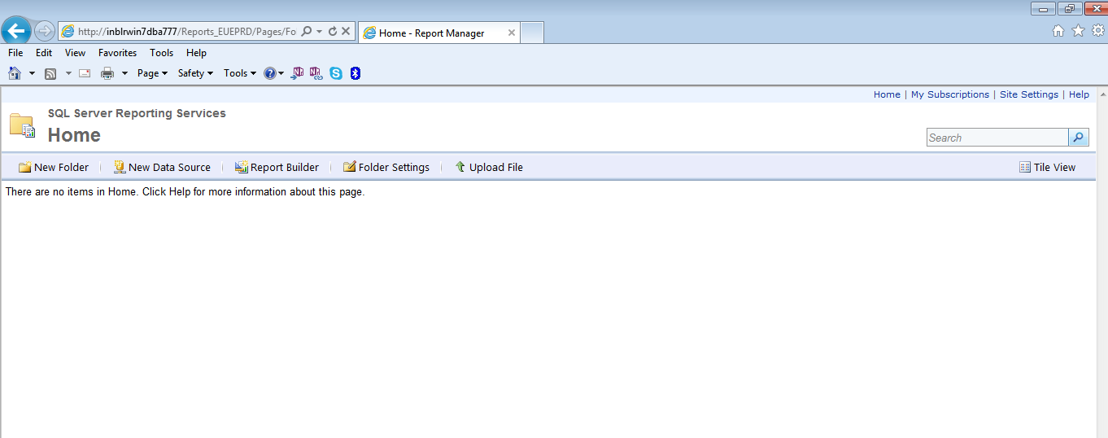Screen dimensions: 1108x438
Task: Open the View menu
Action: (x=75, y=53)
